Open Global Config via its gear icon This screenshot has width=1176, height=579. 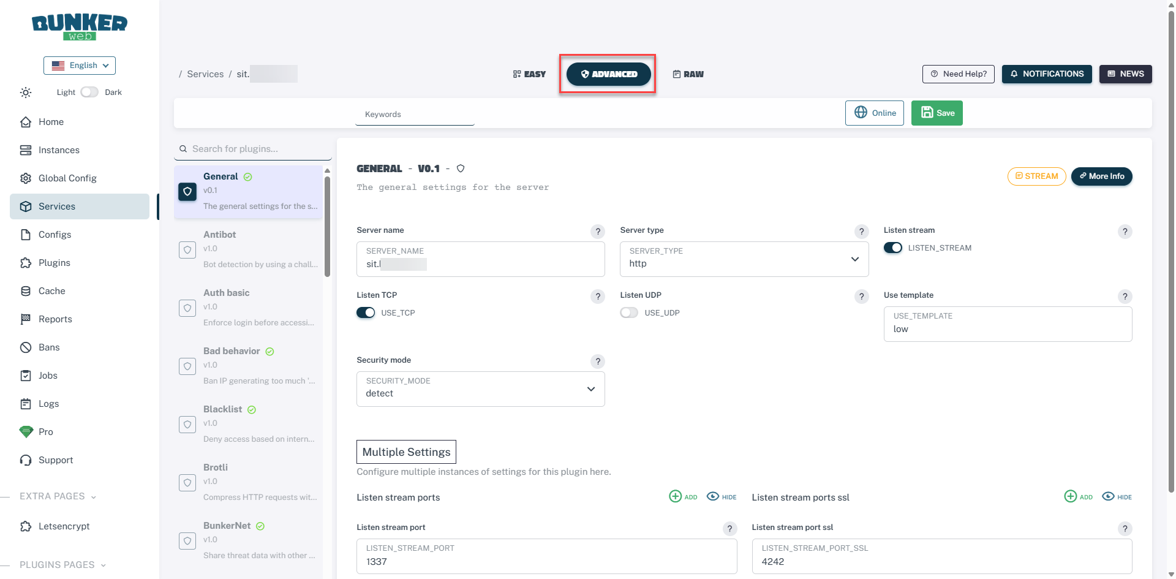pyautogui.click(x=26, y=178)
